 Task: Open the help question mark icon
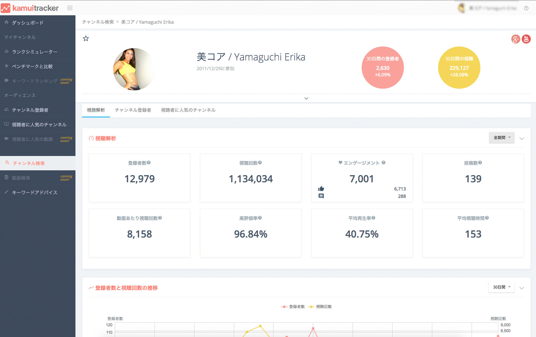pos(526,8)
